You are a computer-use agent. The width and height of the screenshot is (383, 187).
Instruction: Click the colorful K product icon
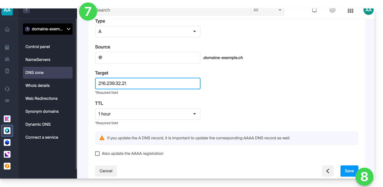tap(7, 119)
